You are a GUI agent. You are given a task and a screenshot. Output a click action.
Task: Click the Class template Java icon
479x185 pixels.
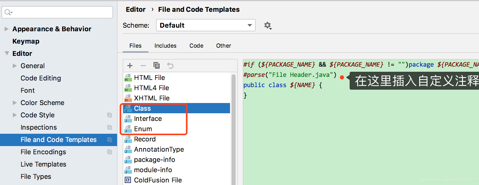tap(128, 108)
